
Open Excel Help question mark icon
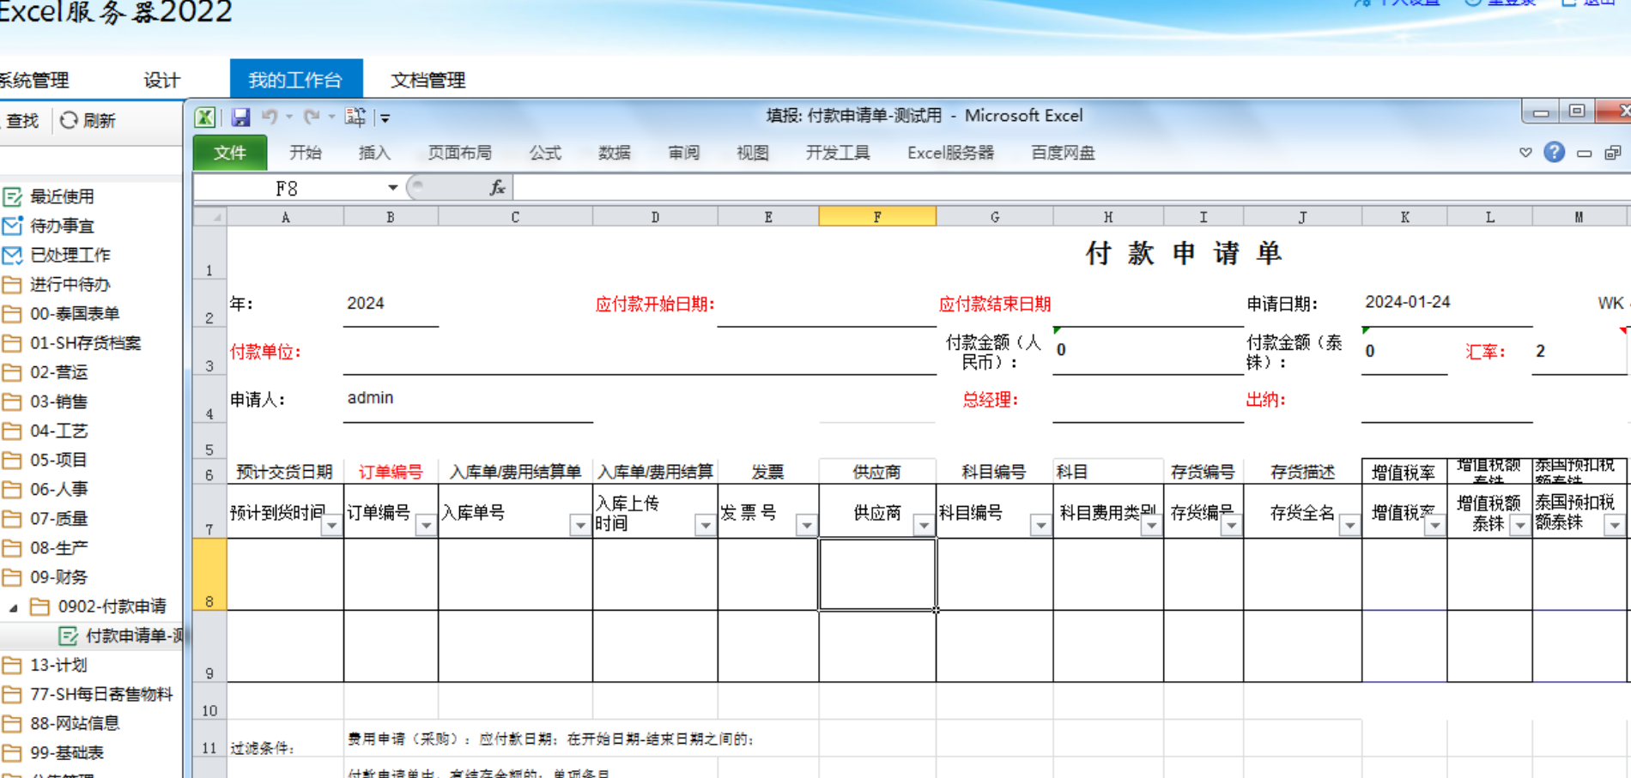click(1554, 153)
